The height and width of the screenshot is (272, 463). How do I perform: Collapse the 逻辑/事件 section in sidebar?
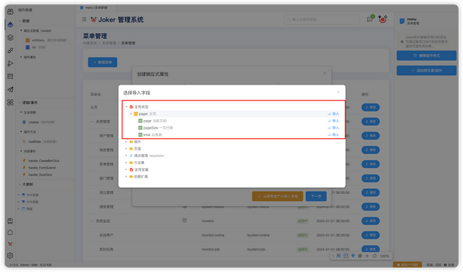[20, 103]
